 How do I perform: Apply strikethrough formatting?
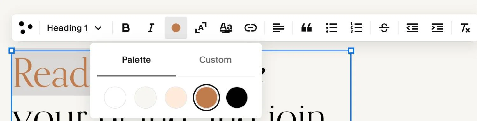(x=384, y=28)
